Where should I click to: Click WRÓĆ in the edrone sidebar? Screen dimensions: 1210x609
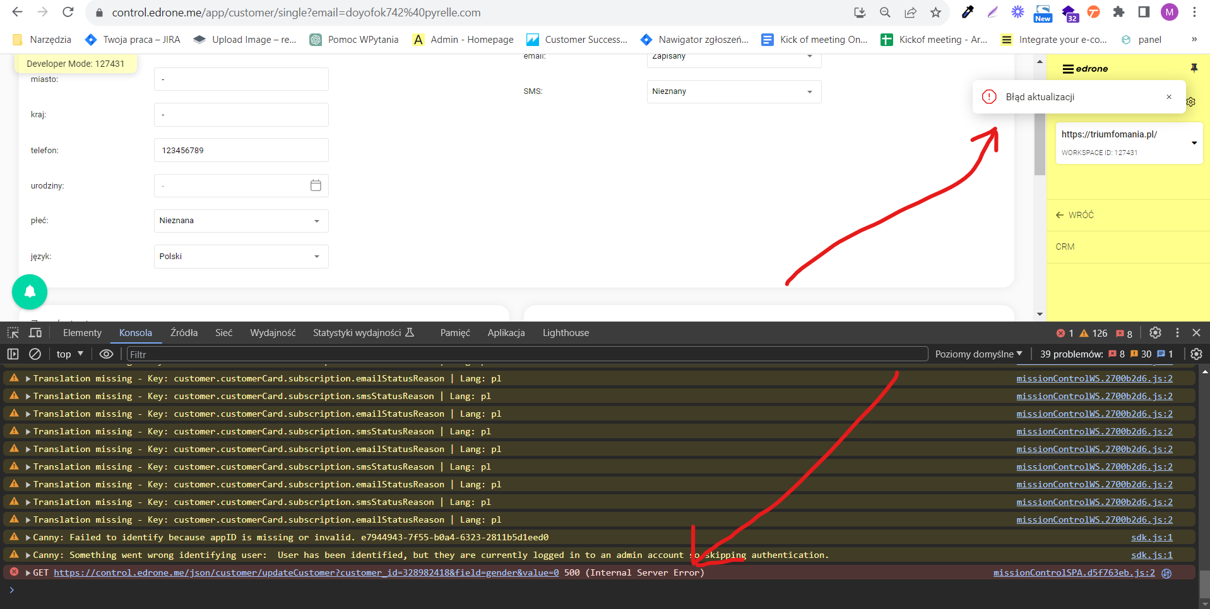[x=1075, y=215]
